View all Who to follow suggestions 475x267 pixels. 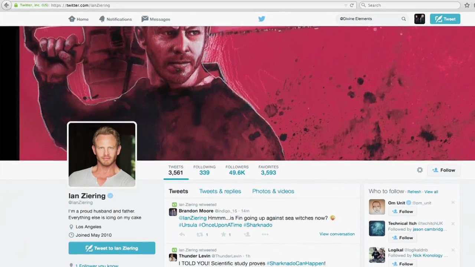[x=431, y=192]
